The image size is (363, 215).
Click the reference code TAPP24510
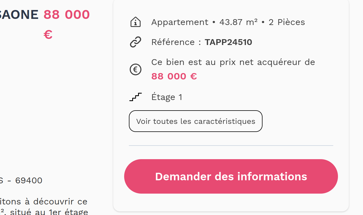pos(228,42)
